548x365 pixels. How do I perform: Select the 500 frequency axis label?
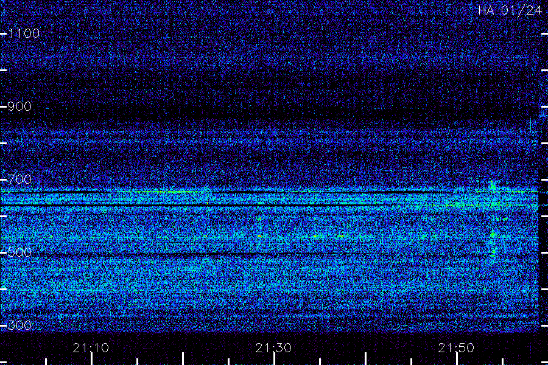coord(19,252)
